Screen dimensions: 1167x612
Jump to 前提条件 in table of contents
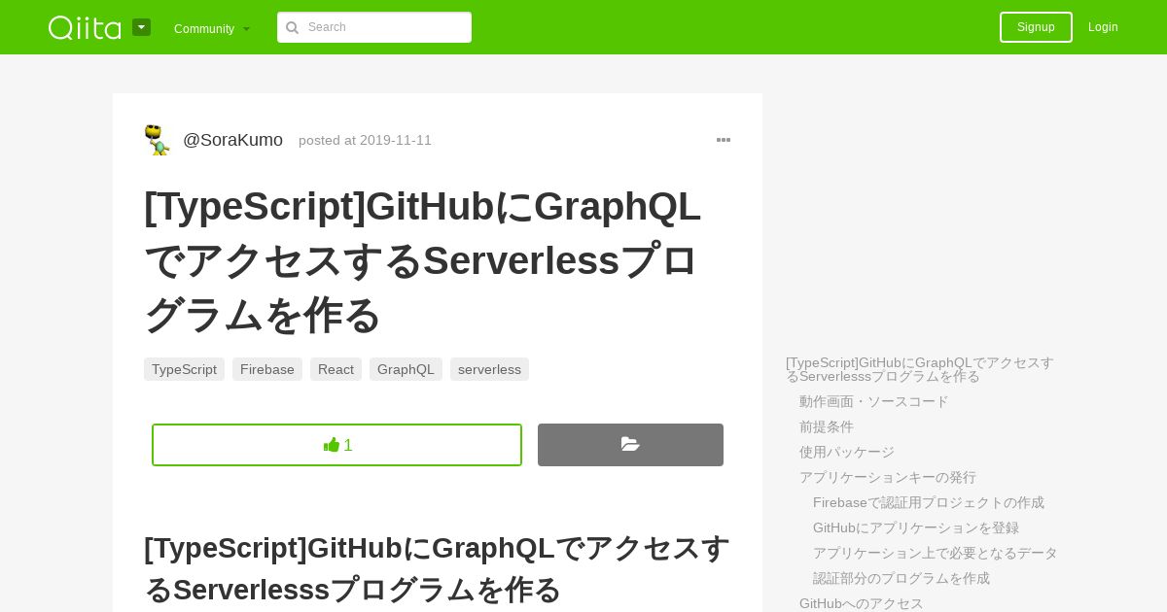[827, 426]
